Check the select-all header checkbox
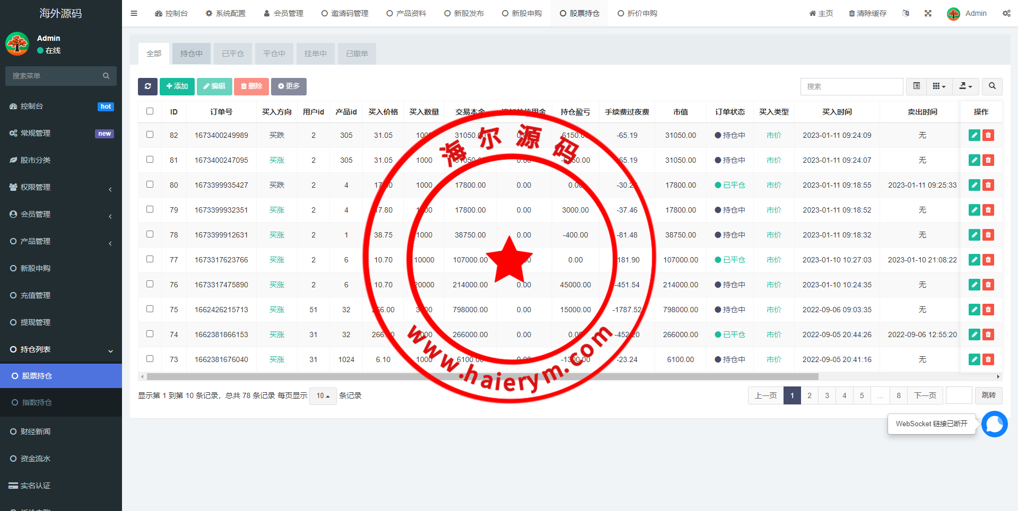This screenshot has height=511, width=1018. point(150,111)
